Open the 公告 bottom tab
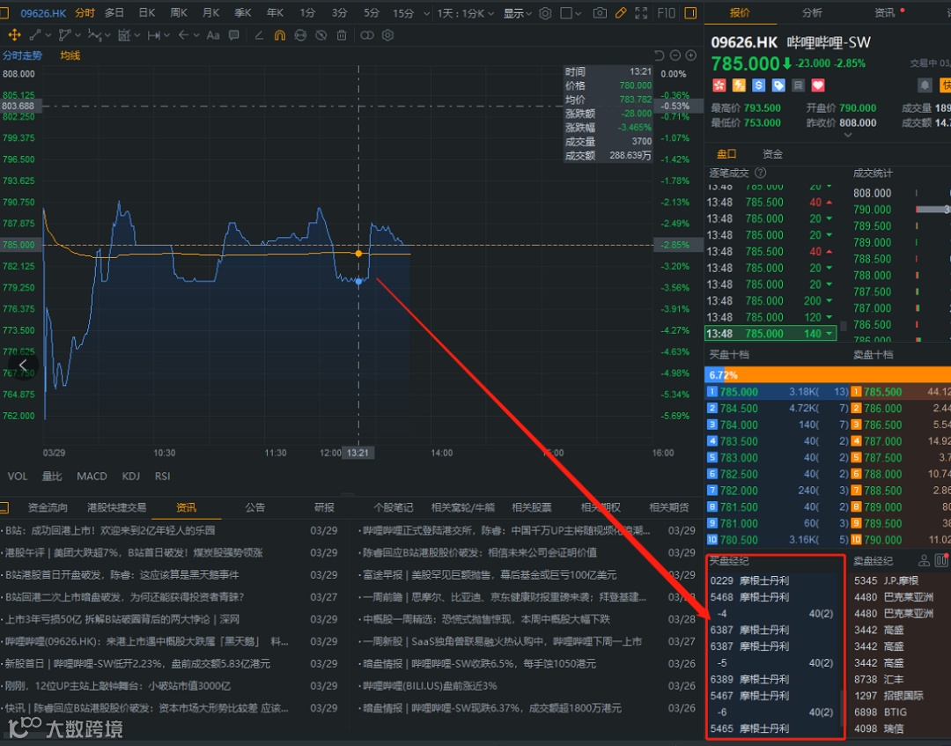The height and width of the screenshot is (746, 951). point(255,507)
